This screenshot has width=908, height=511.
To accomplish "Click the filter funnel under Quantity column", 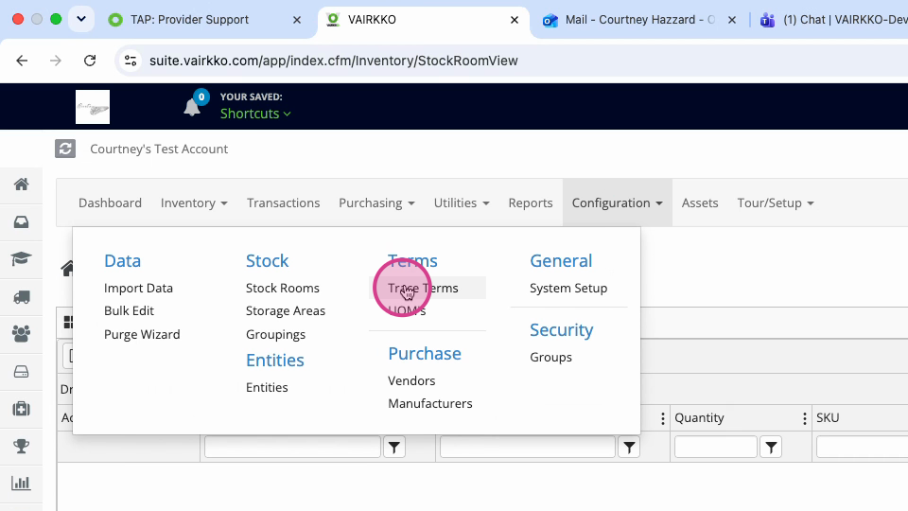I will (x=771, y=447).
